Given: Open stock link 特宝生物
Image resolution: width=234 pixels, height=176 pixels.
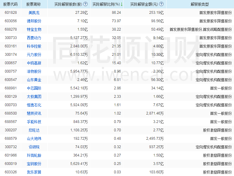Looking at the screenshot, I should pos(34,29).
